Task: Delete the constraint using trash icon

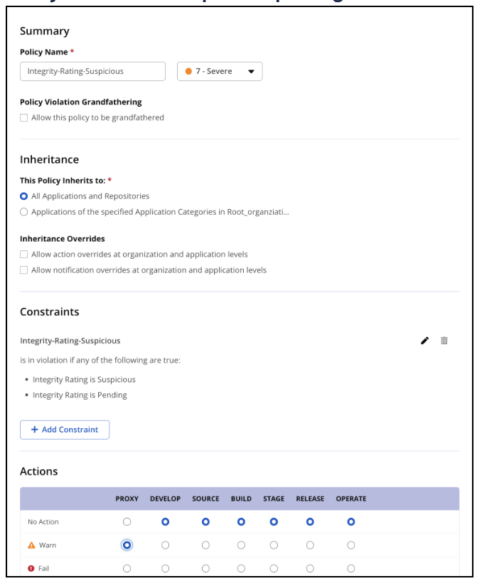Action: (x=444, y=341)
